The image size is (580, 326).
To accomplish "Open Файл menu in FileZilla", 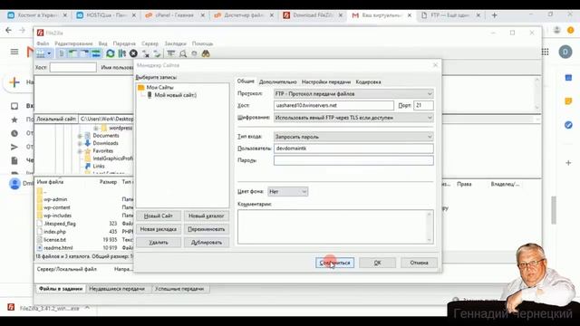I will coord(43,43).
